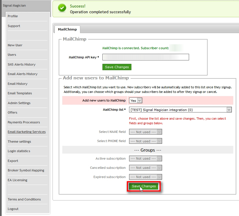The height and width of the screenshot is (216, 239).
Task: Open the Select NAME field dropdown
Action: click(145, 132)
